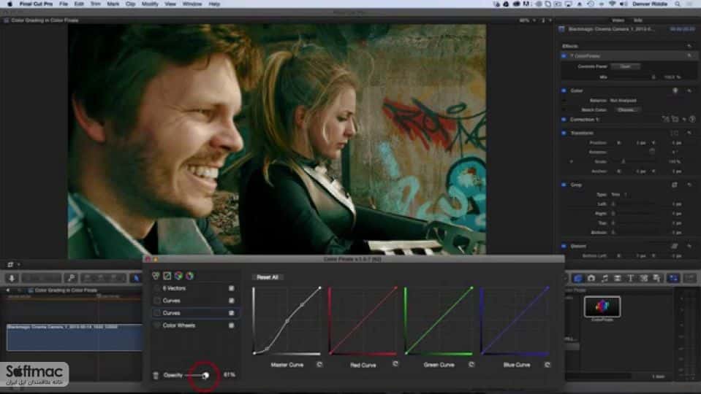Reset the Master Curve
The width and height of the screenshot is (701, 394).
[319, 365]
